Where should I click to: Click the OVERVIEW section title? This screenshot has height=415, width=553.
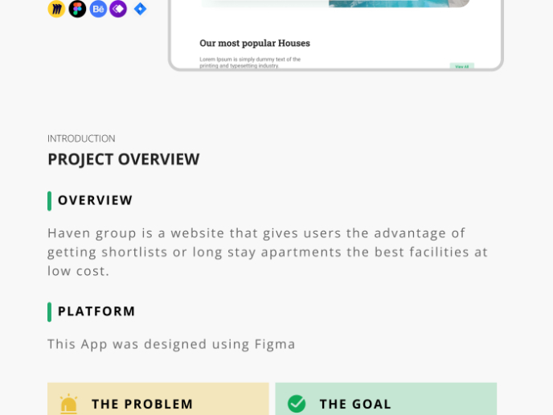(x=95, y=200)
